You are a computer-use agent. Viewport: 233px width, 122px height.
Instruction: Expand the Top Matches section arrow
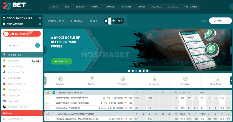(x=40, y=24)
